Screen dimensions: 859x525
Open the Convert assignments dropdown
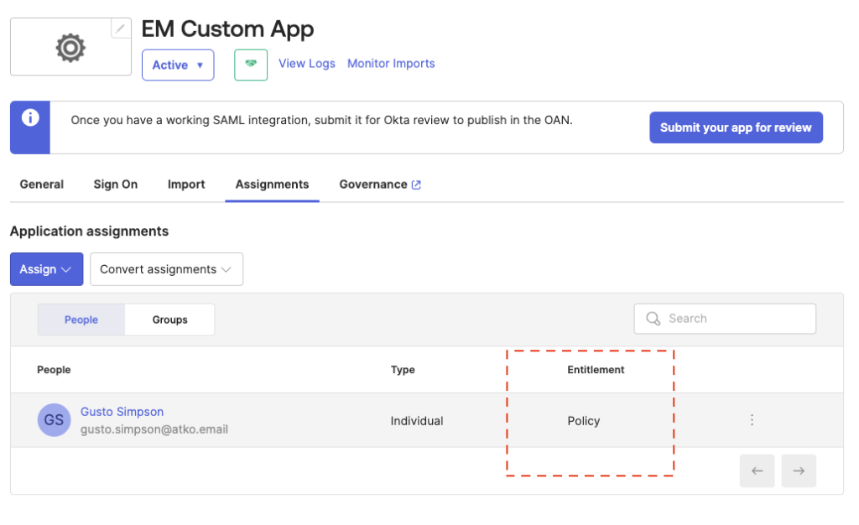coord(166,269)
